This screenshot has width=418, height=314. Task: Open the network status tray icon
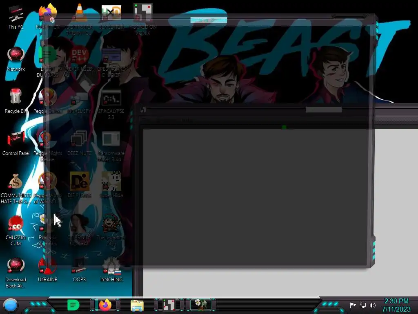(x=363, y=305)
